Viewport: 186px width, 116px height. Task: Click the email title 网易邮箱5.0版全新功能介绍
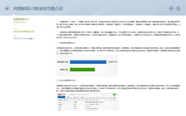[38, 8]
